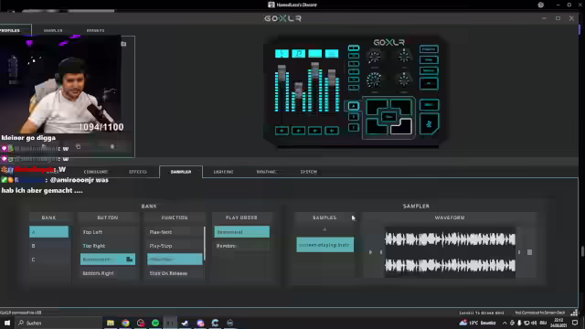Add a new sample with plus icon
The width and height of the screenshot is (585, 329).
[x=324, y=229]
